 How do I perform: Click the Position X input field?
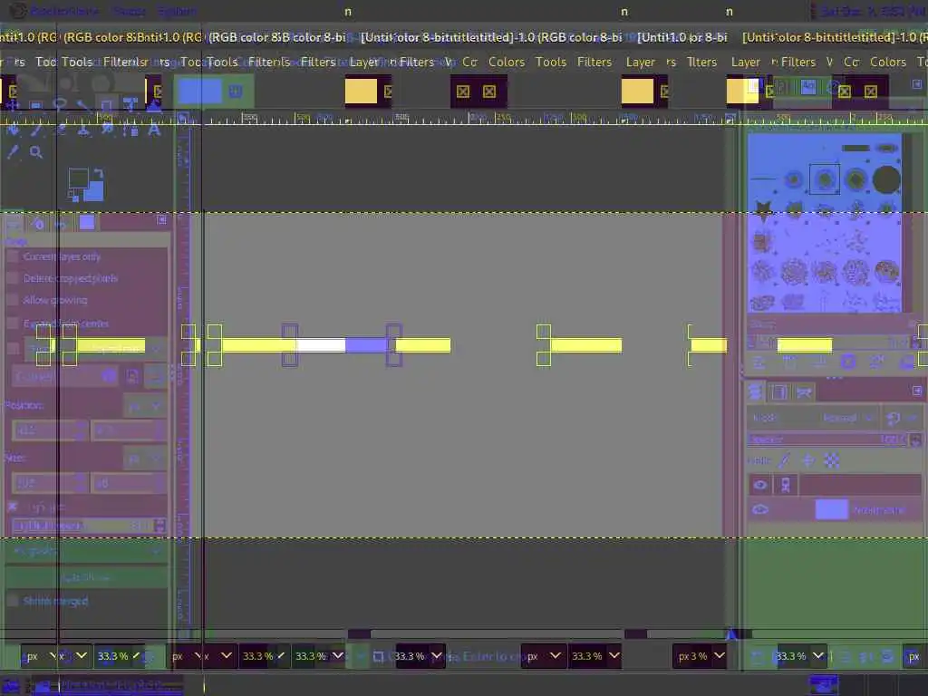point(50,430)
